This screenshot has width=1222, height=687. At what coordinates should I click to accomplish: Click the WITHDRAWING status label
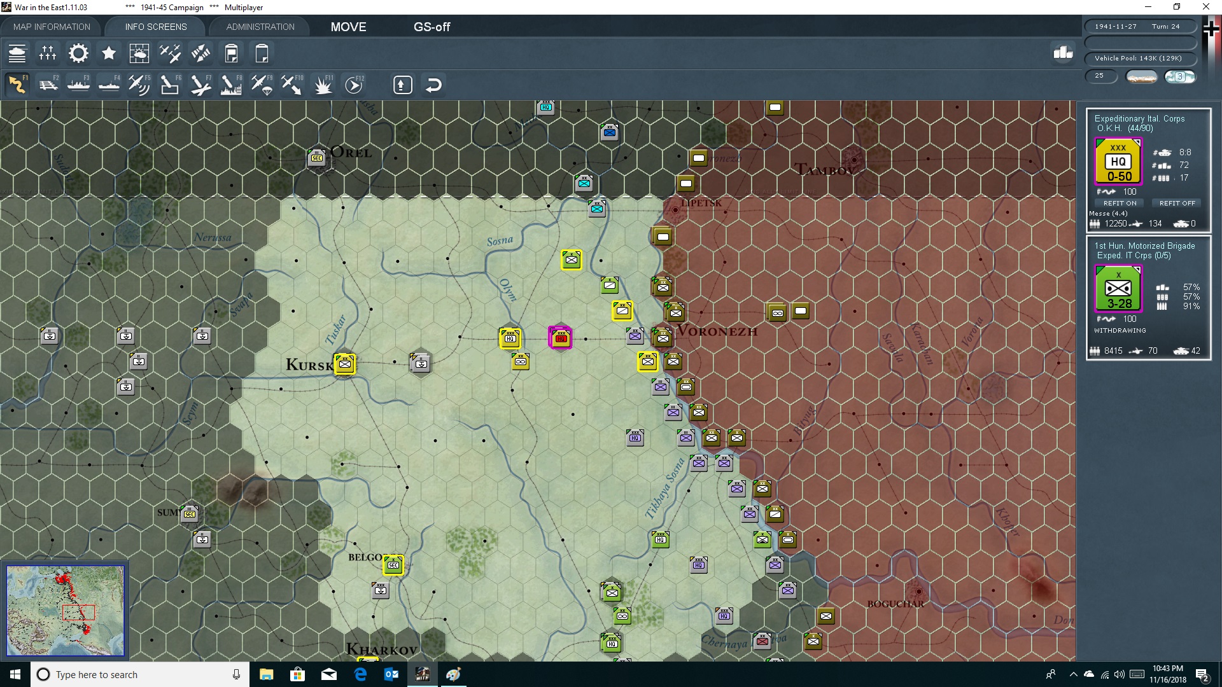tap(1120, 330)
